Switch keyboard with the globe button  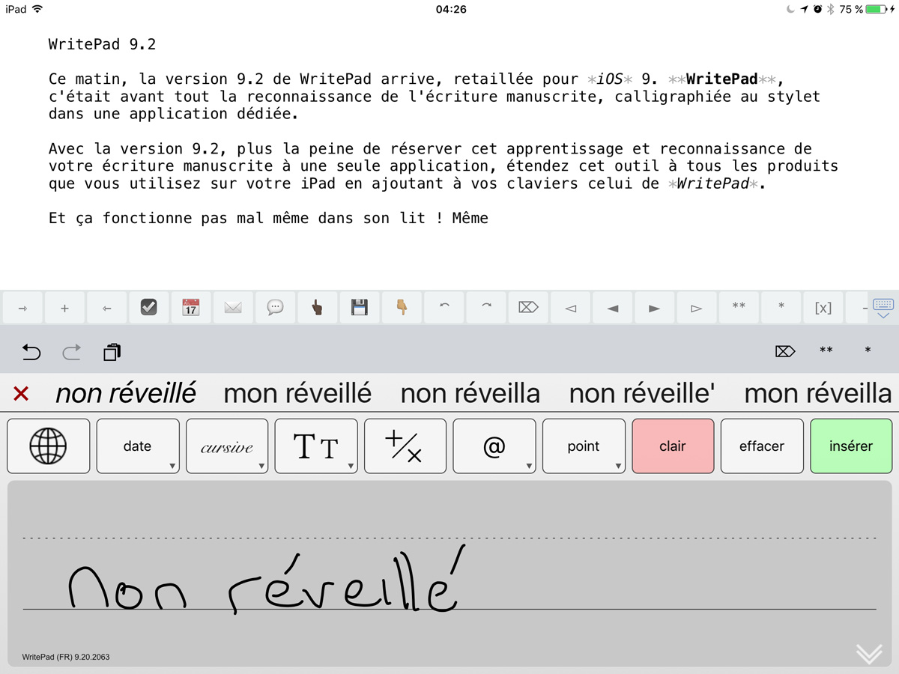(x=48, y=446)
